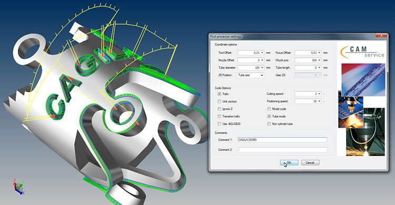Viewport: 395px width, 205px height.
Task: Open the Cutting speed dropdown
Action: tap(320, 94)
